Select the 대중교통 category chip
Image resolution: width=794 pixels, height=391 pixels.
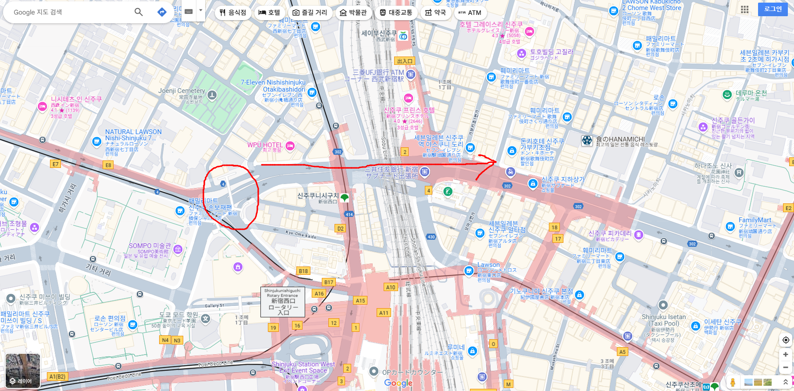(x=396, y=13)
